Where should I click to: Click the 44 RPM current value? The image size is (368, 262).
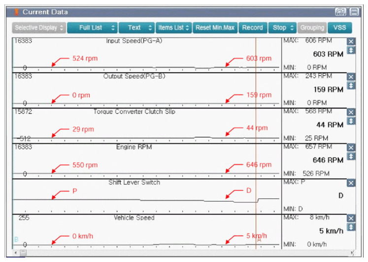[330, 125]
